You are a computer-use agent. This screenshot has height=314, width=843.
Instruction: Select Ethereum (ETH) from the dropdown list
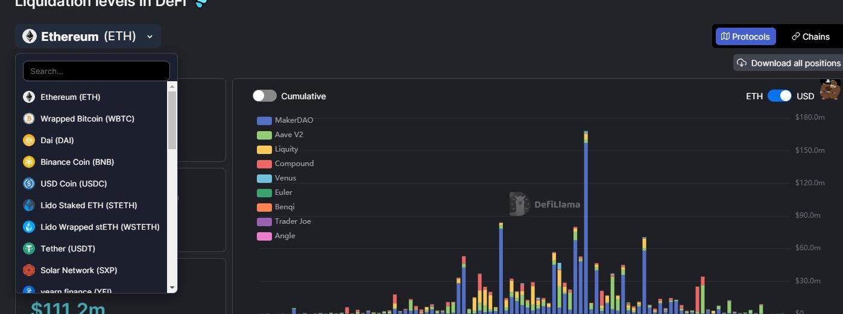coord(71,97)
